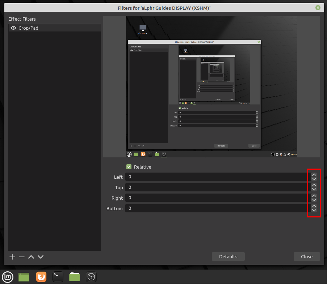Image resolution: width=327 pixels, height=284 pixels.
Task: Click the plus icon to add a filter
Action: (x=12, y=257)
